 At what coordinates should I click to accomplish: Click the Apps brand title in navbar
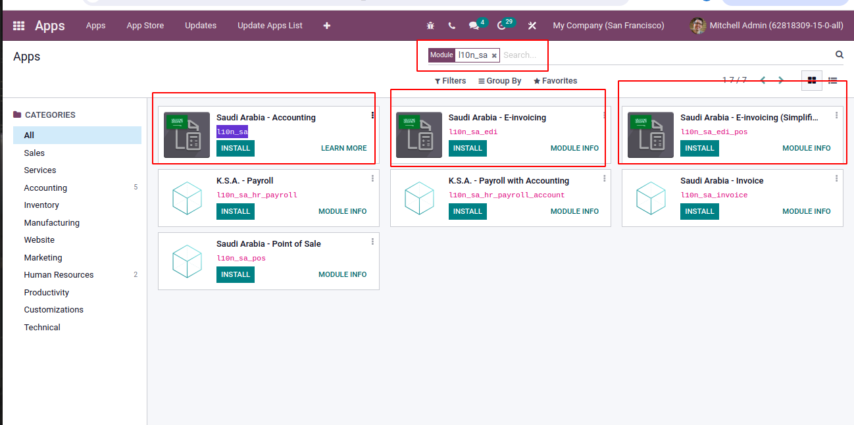50,26
